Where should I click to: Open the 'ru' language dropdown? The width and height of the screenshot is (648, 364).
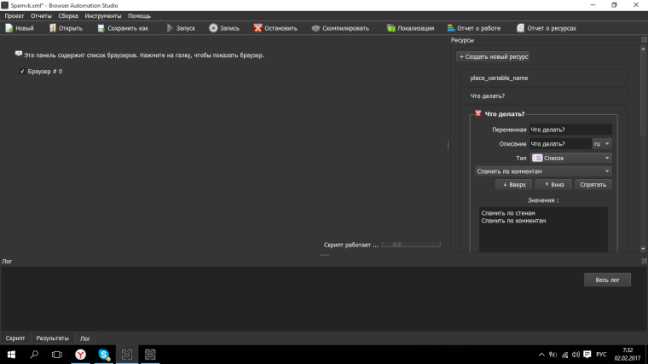point(603,143)
